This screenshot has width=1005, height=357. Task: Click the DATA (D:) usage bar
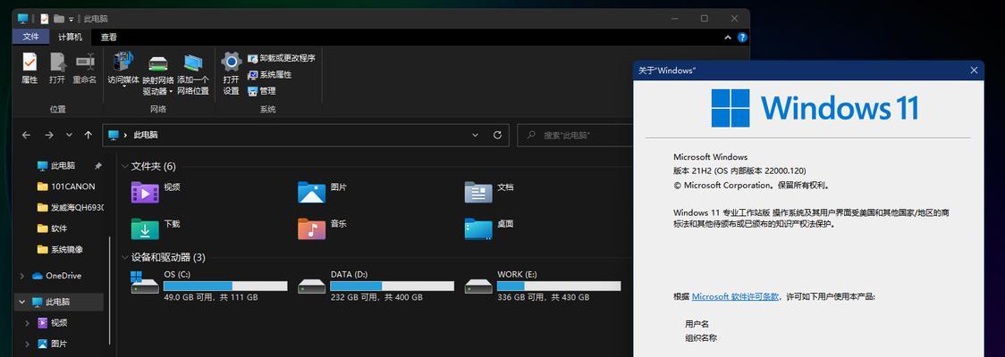coord(393,286)
